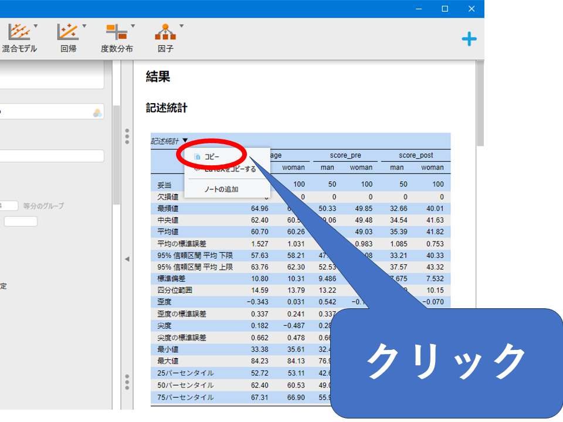The width and height of the screenshot is (563, 422).
Task: Expand the 記述統計 table triangle menu
Action: pyautogui.click(x=185, y=141)
